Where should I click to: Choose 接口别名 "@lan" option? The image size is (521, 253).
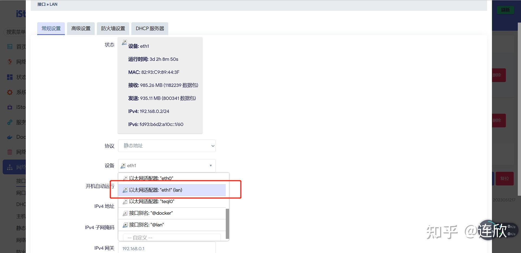[172, 225]
